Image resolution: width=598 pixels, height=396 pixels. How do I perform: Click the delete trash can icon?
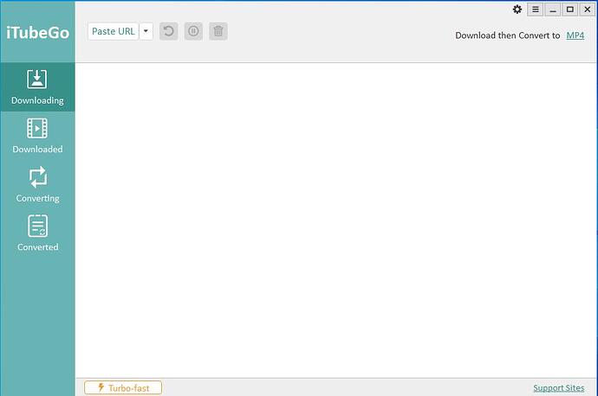pyautogui.click(x=218, y=31)
